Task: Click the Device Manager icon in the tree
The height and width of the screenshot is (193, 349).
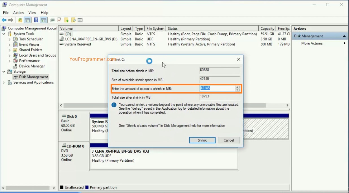Action: [x=16, y=66]
